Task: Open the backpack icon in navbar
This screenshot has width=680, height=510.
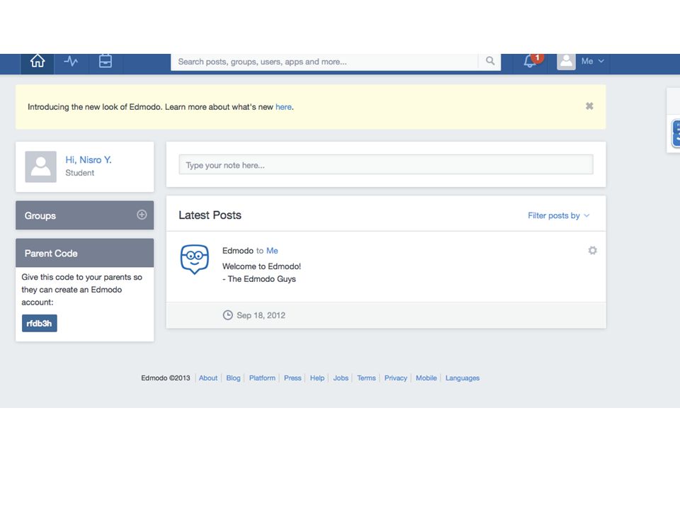Action: click(106, 61)
